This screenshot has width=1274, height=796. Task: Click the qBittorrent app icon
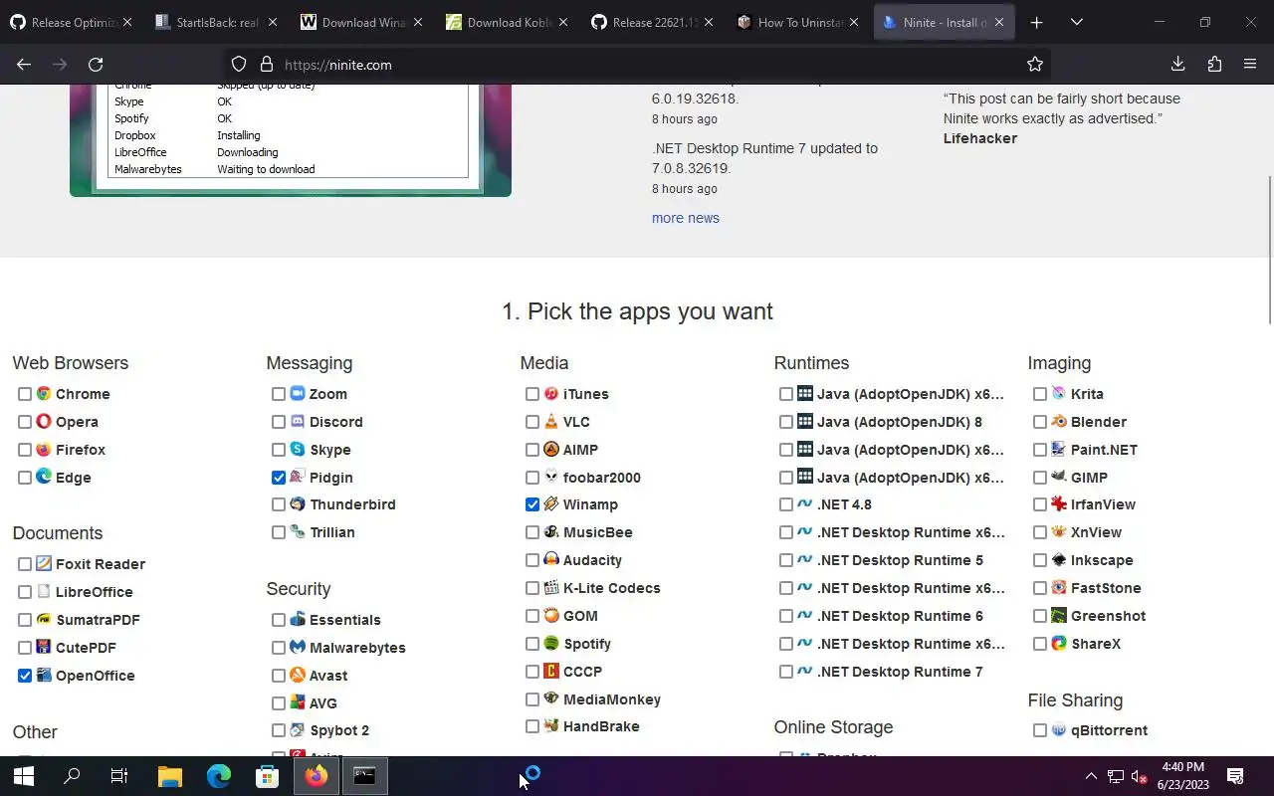1059,730
